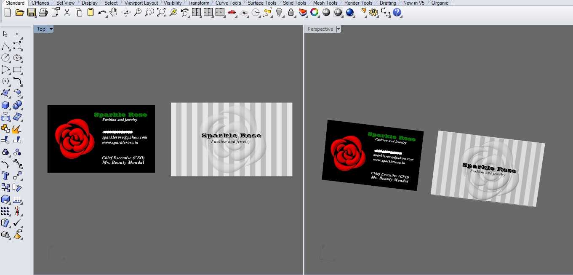
Task: Click the Top viewport title label
Action: pyautogui.click(x=41, y=29)
